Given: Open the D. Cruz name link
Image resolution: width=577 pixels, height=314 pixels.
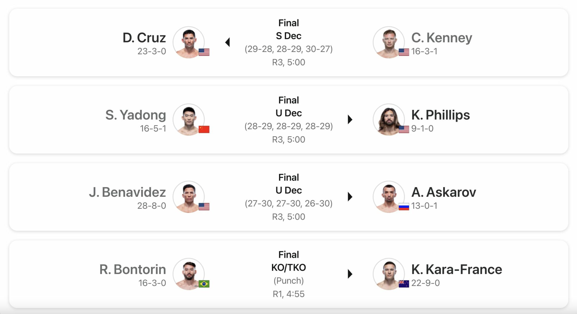Looking at the screenshot, I should 144,38.
